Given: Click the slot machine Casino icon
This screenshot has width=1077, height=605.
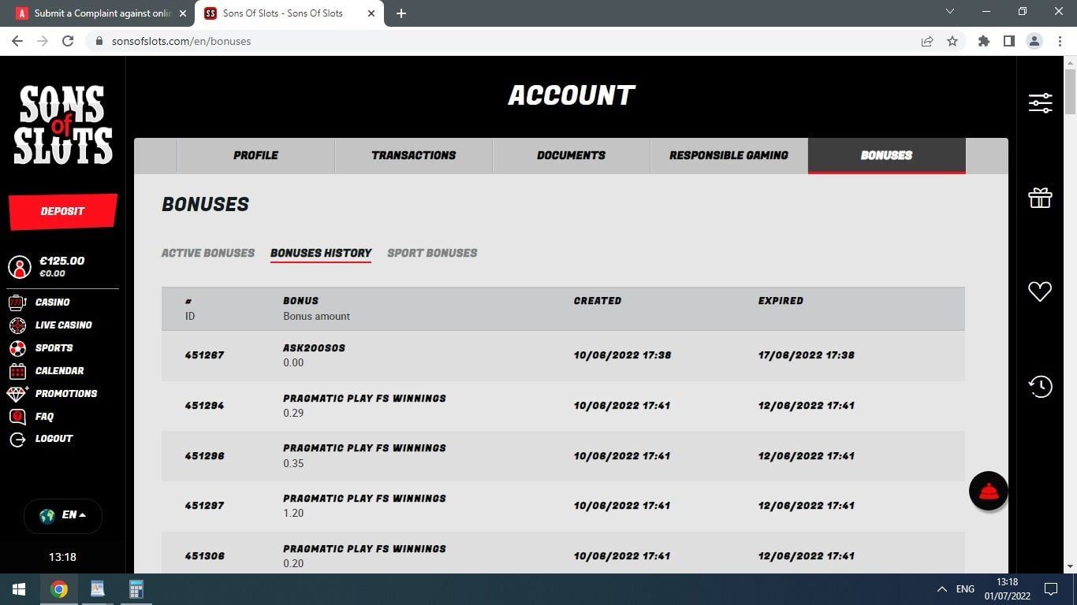Looking at the screenshot, I should pyautogui.click(x=17, y=302).
